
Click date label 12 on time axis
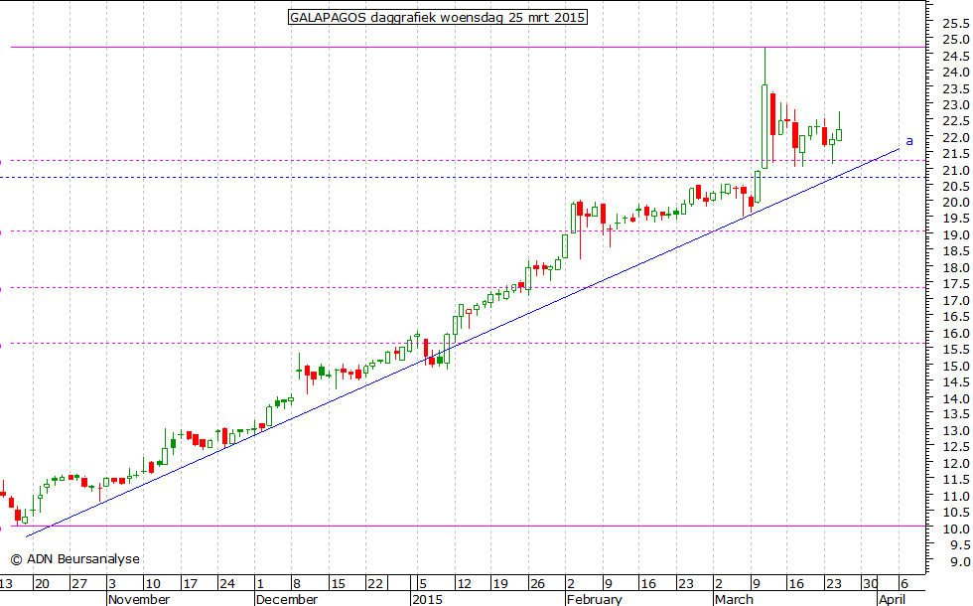(x=464, y=584)
